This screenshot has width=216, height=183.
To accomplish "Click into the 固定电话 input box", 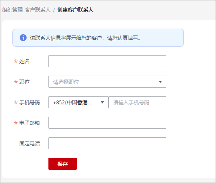I will [107, 143].
